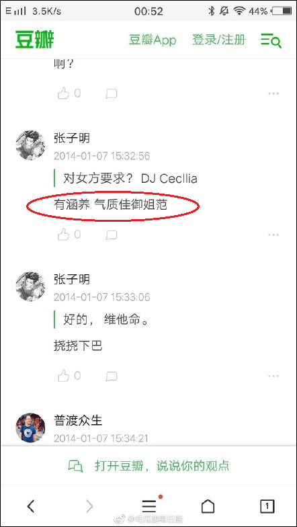The image size is (297, 527).
Task: Reply to 张子明's 御姐范 comment
Action: click(x=112, y=235)
